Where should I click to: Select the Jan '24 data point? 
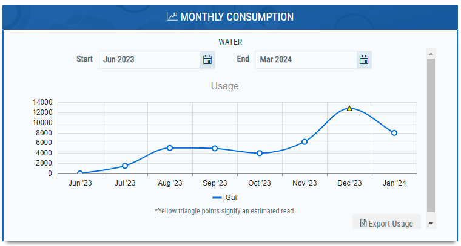point(394,133)
